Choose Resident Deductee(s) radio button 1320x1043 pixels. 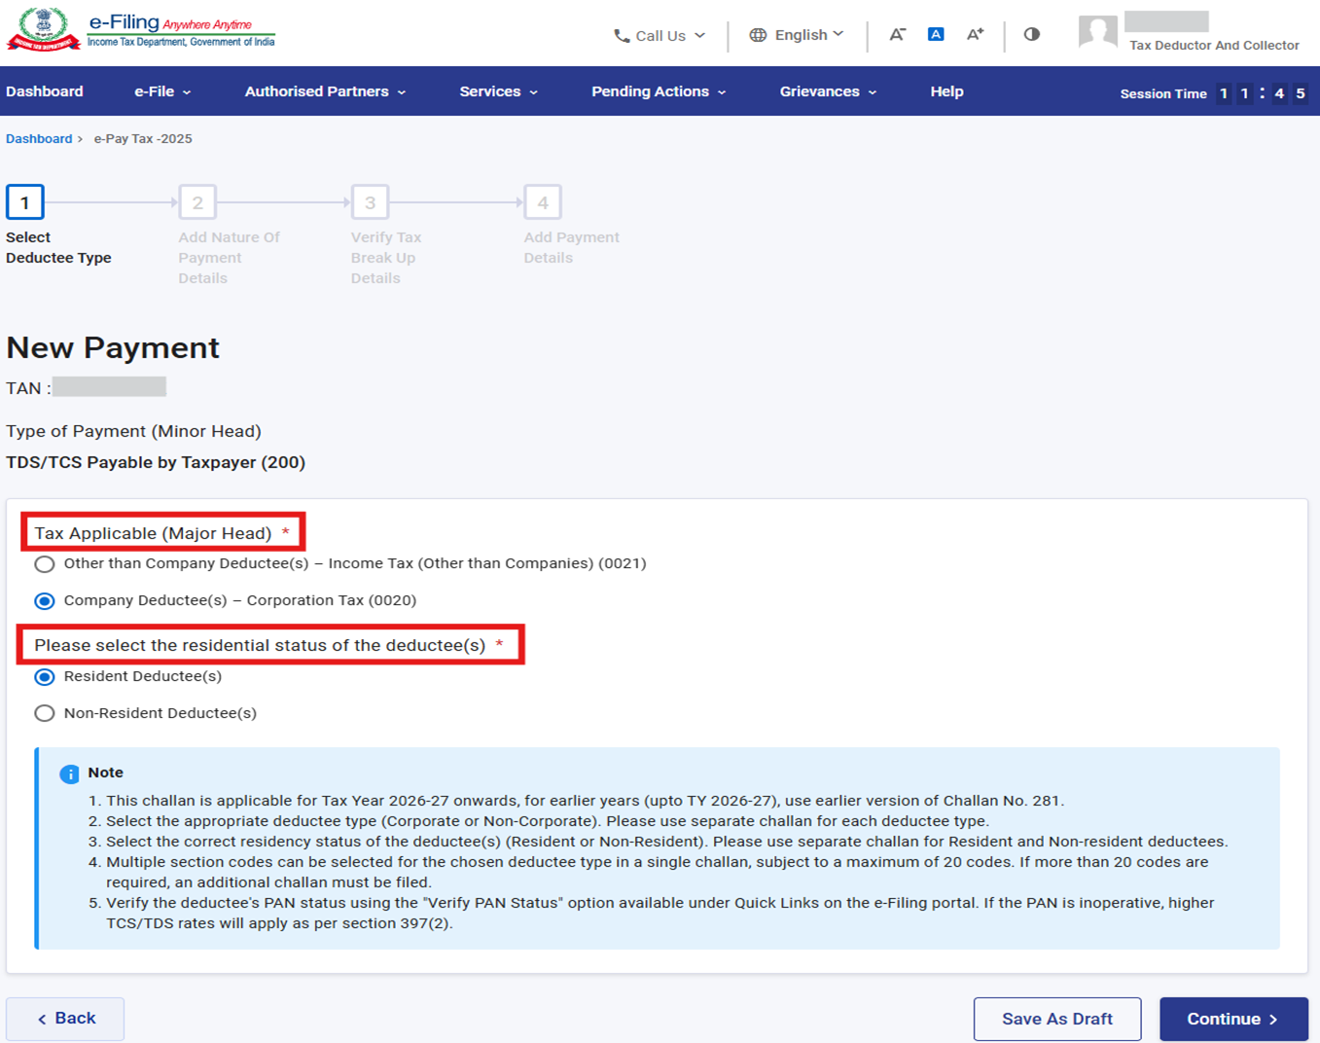pyautogui.click(x=45, y=677)
